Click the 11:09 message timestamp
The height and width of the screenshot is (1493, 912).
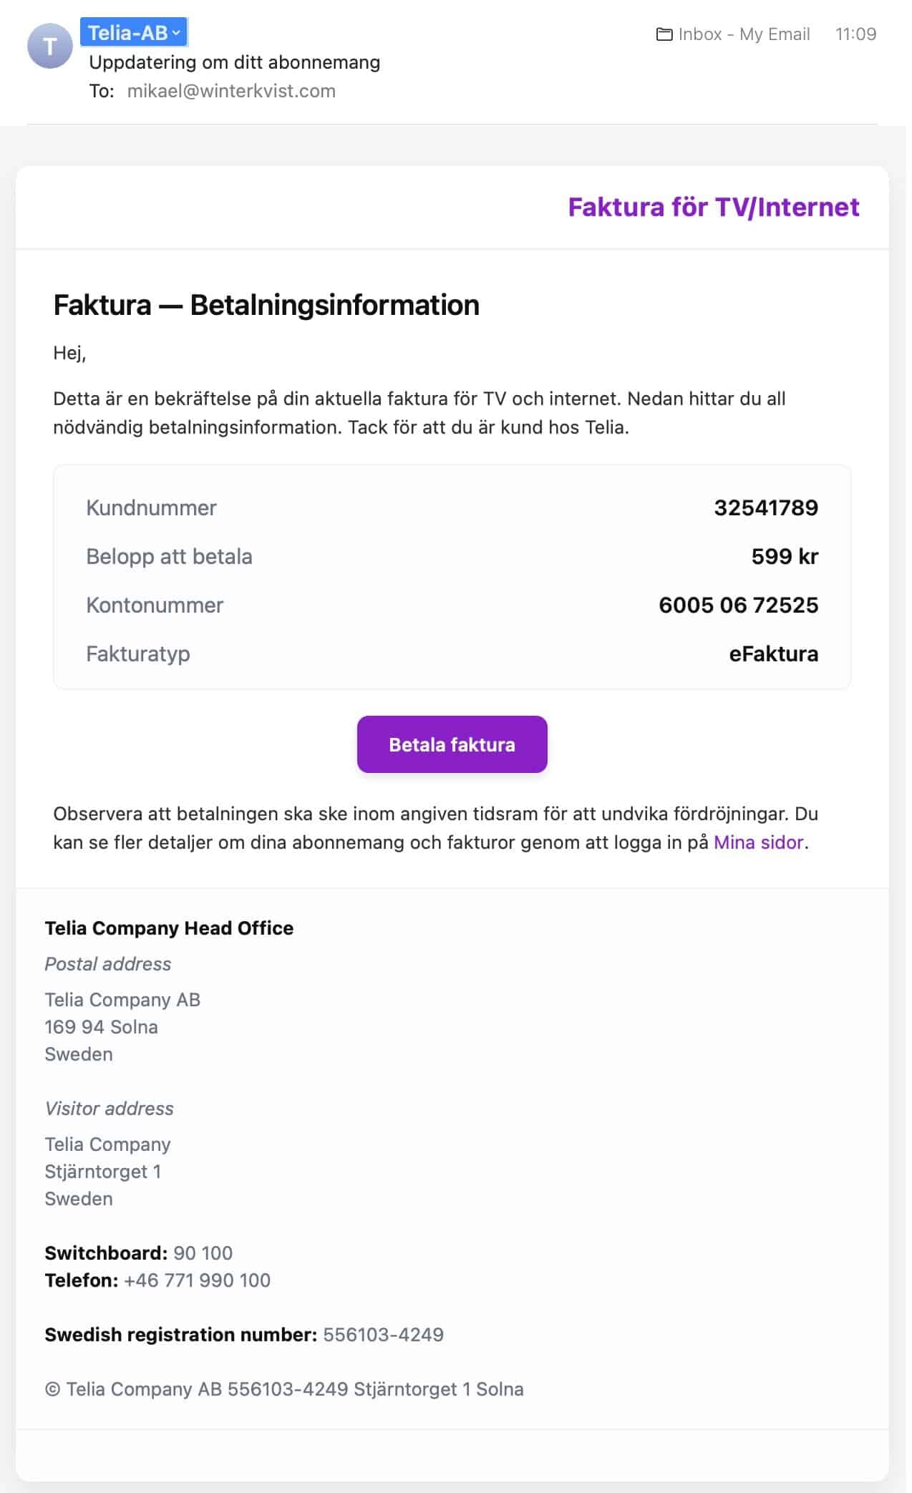[855, 34]
